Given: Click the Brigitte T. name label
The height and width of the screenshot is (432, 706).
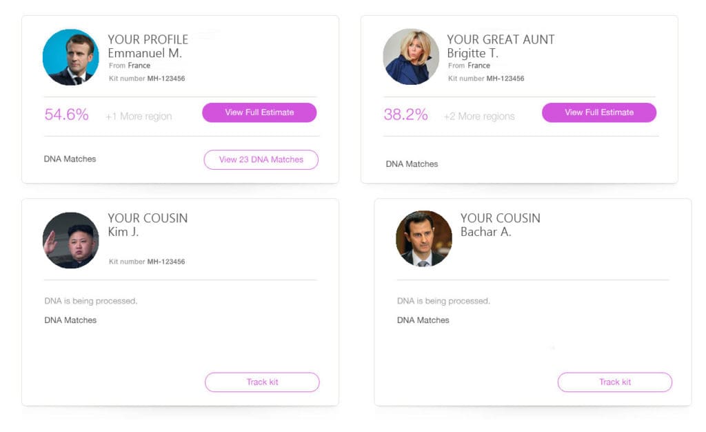Looking at the screenshot, I should (x=472, y=53).
